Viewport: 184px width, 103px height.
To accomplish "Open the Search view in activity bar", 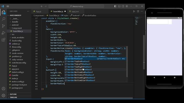I will [x=3, y=19].
